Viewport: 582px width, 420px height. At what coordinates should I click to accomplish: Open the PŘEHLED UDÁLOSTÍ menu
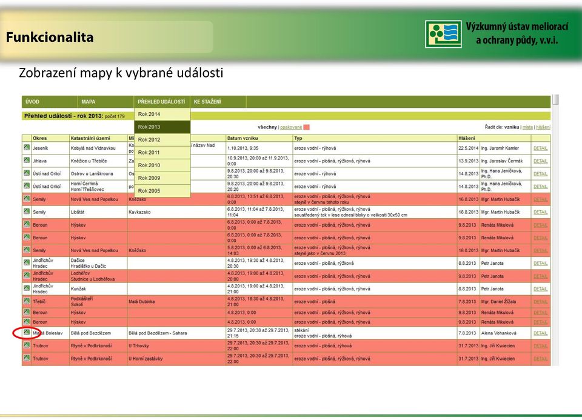click(162, 102)
